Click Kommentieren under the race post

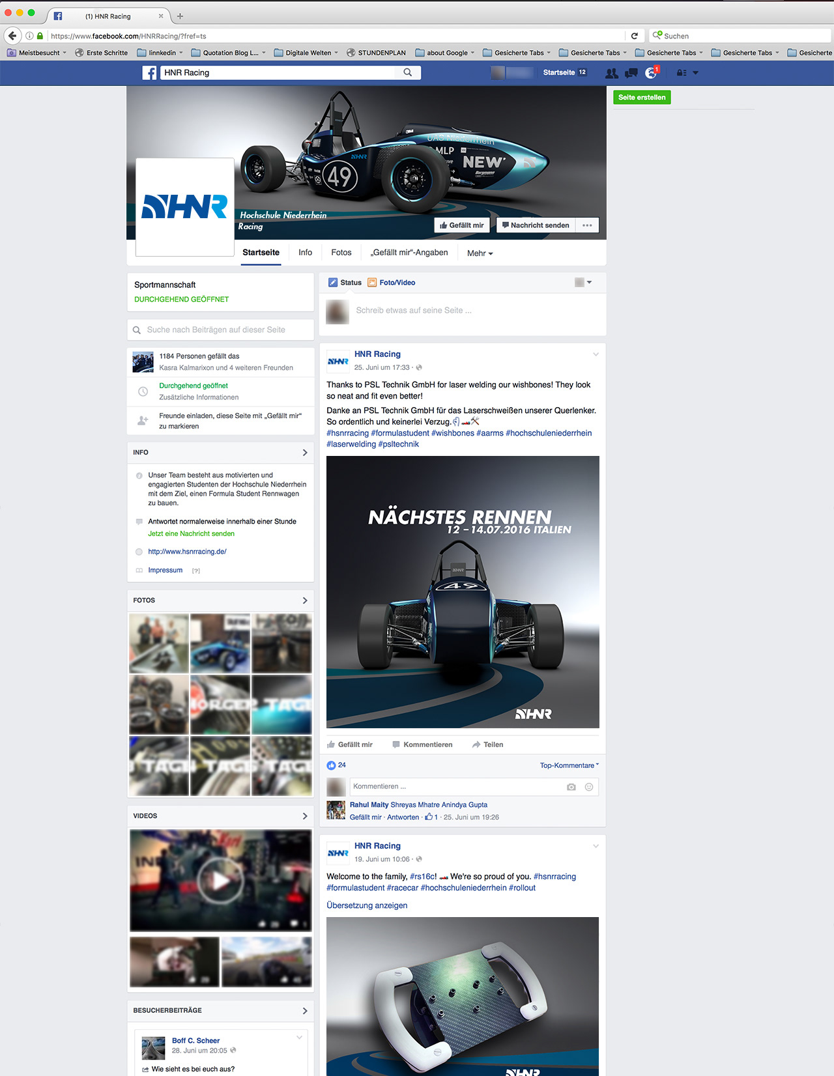[x=422, y=744]
